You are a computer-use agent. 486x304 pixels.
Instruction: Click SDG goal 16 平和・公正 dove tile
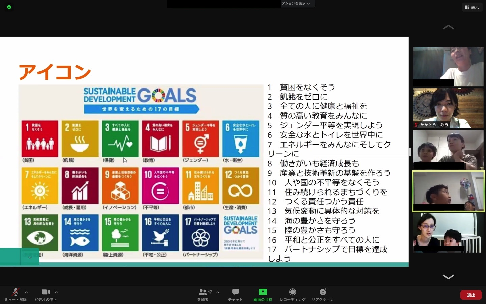160,233
